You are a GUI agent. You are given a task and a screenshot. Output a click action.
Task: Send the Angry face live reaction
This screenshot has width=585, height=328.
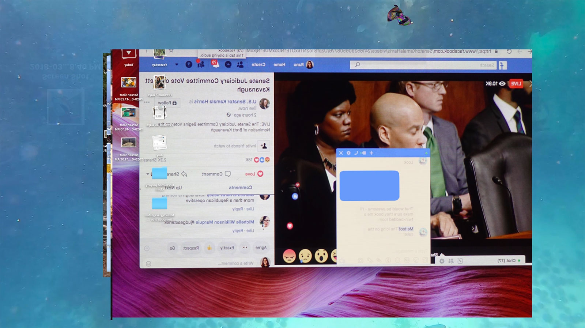click(x=289, y=256)
